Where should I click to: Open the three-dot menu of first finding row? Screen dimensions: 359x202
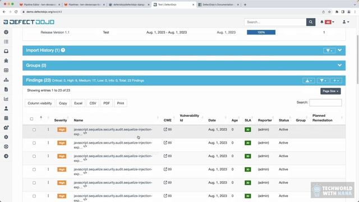(x=48, y=130)
